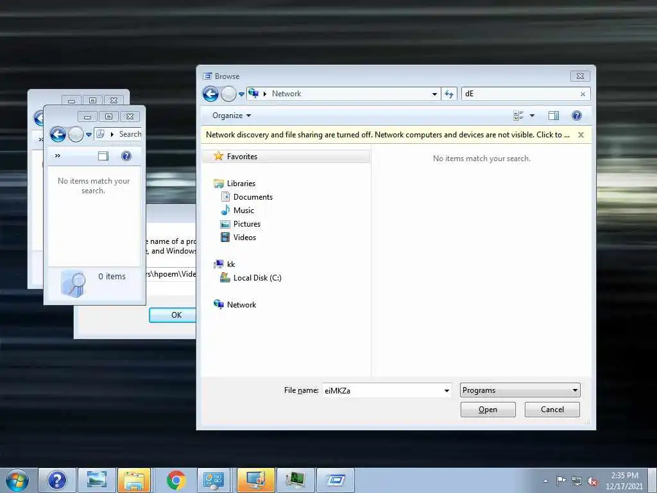Toggle the preview pane in Browse dialog
Screen dimensions: 657x493
point(554,116)
